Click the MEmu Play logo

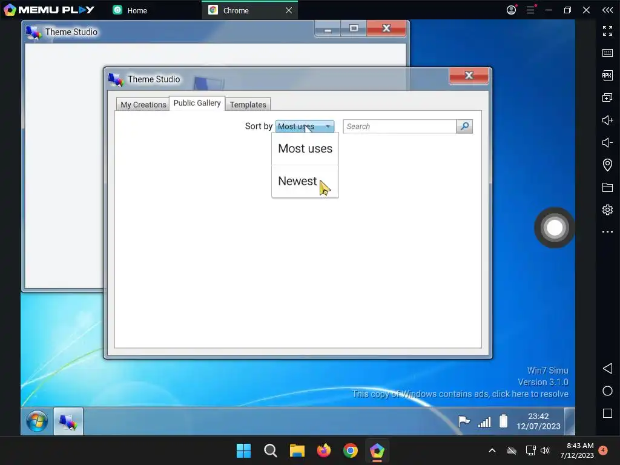[49, 10]
